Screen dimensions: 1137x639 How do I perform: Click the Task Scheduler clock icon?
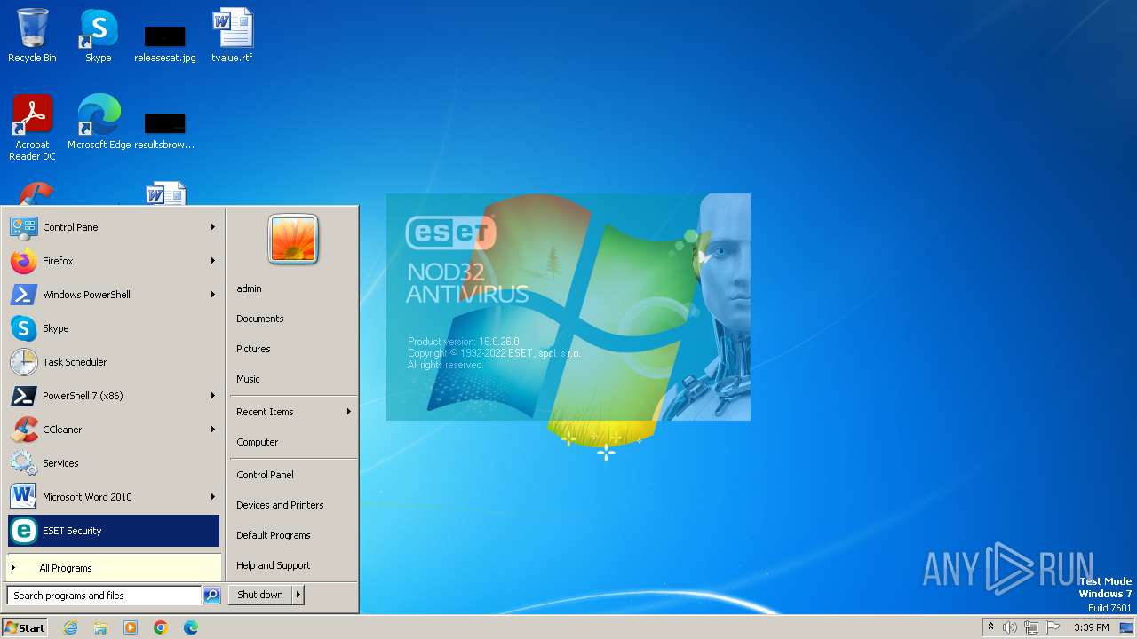(23, 362)
